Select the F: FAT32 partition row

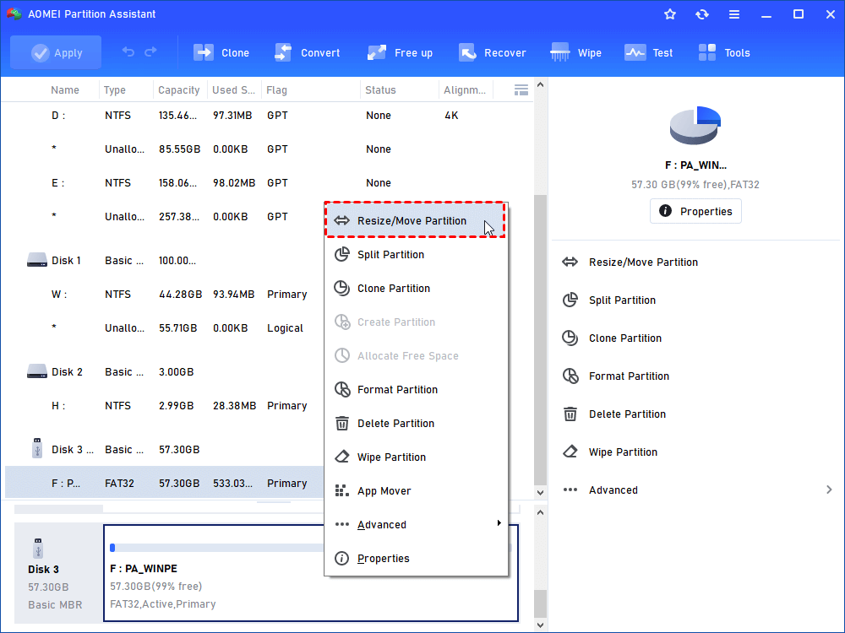165,483
